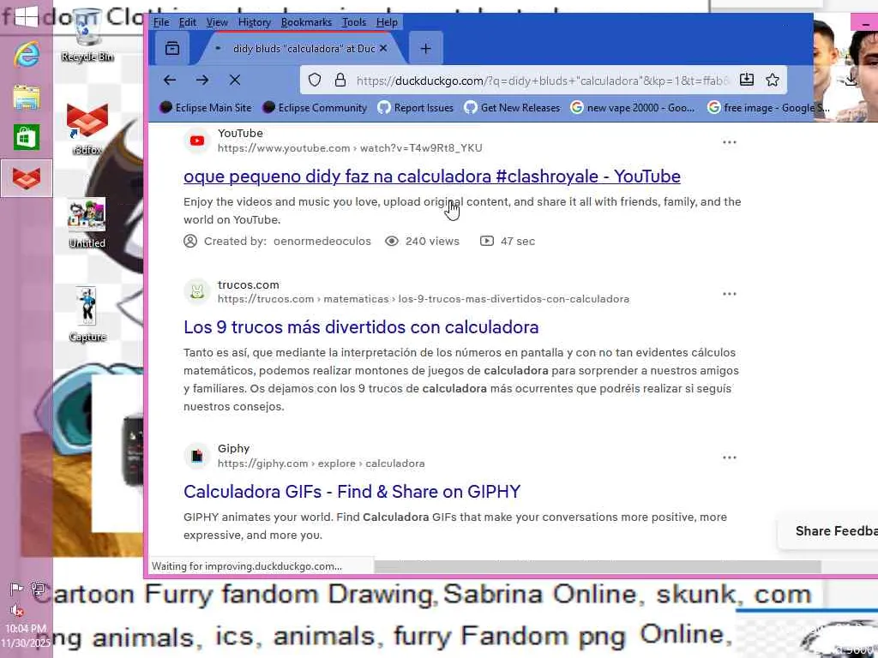Image resolution: width=878 pixels, height=658 pixels.
Task: Open the History menu
Action: 254,22
